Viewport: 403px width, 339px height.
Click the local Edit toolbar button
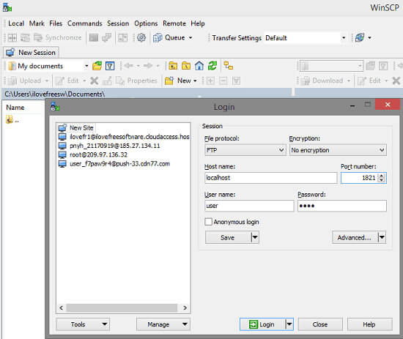tap(67, 81)
